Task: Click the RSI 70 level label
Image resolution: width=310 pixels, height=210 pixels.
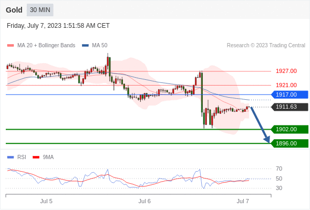Action: click(279, 169)
